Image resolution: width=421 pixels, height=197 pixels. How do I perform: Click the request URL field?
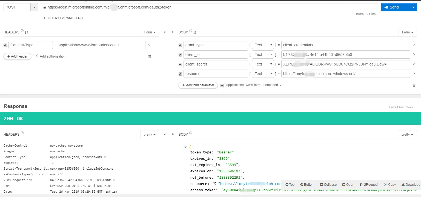(210, 7)
